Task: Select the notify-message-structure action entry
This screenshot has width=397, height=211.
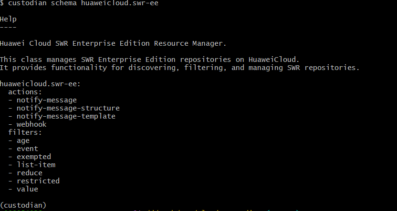Action: [x=68, y=108]
